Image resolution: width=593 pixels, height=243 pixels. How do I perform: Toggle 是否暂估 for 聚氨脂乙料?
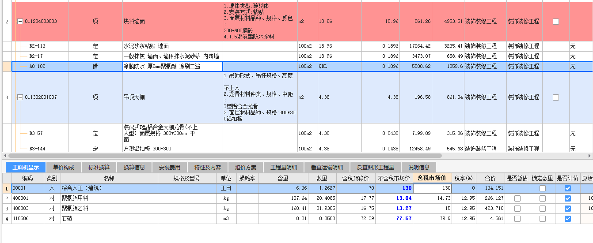pos(517,209)
